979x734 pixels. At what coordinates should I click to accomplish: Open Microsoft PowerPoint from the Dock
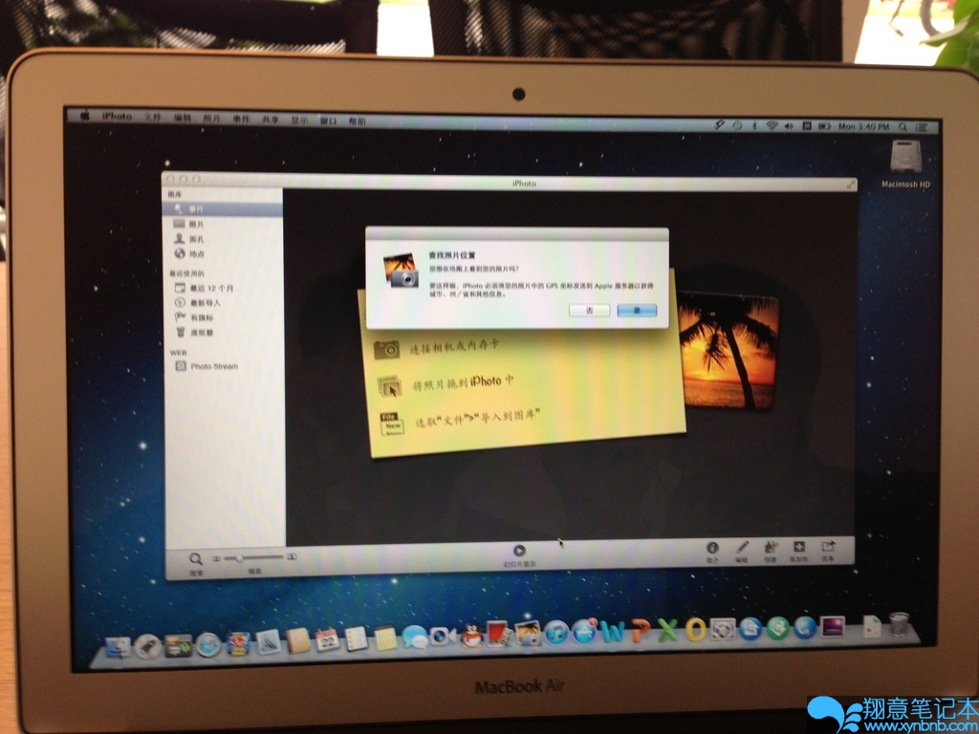(x=640, y=631)
